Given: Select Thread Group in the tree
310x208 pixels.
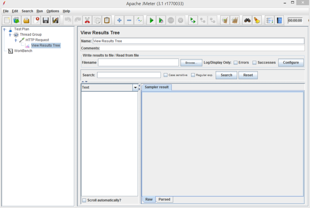Looking at the screenshot, I should point(31,35).
